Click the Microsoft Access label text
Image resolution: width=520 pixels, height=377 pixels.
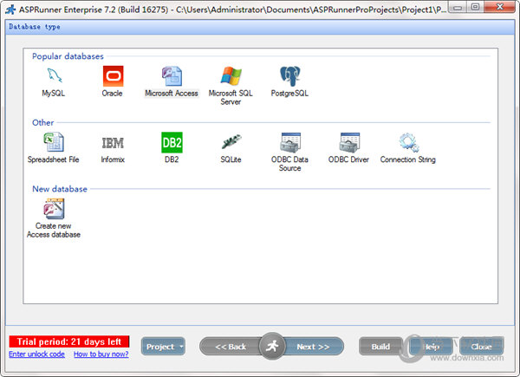(172, 94)
